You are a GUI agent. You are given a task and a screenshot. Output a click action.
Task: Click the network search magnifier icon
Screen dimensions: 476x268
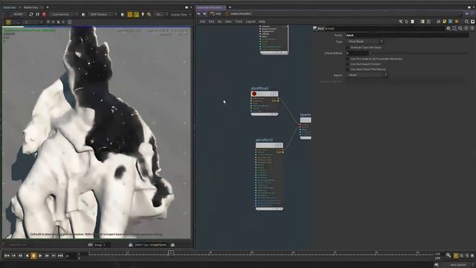point(466,22)
